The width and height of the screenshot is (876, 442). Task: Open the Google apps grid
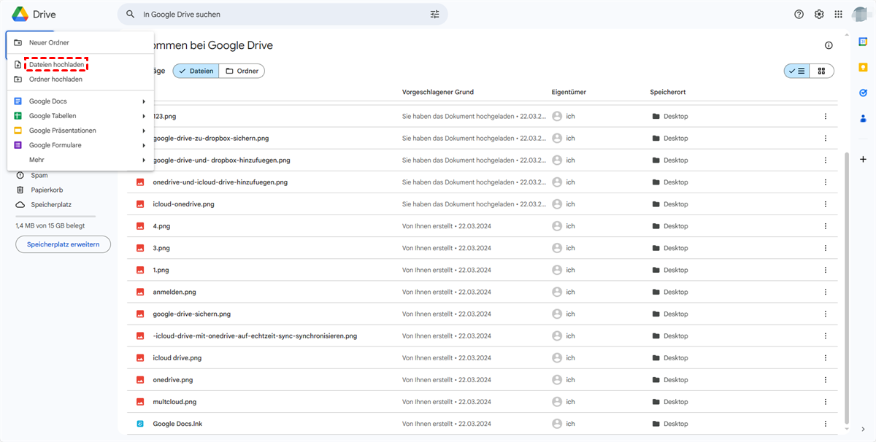tap(838, 15)
